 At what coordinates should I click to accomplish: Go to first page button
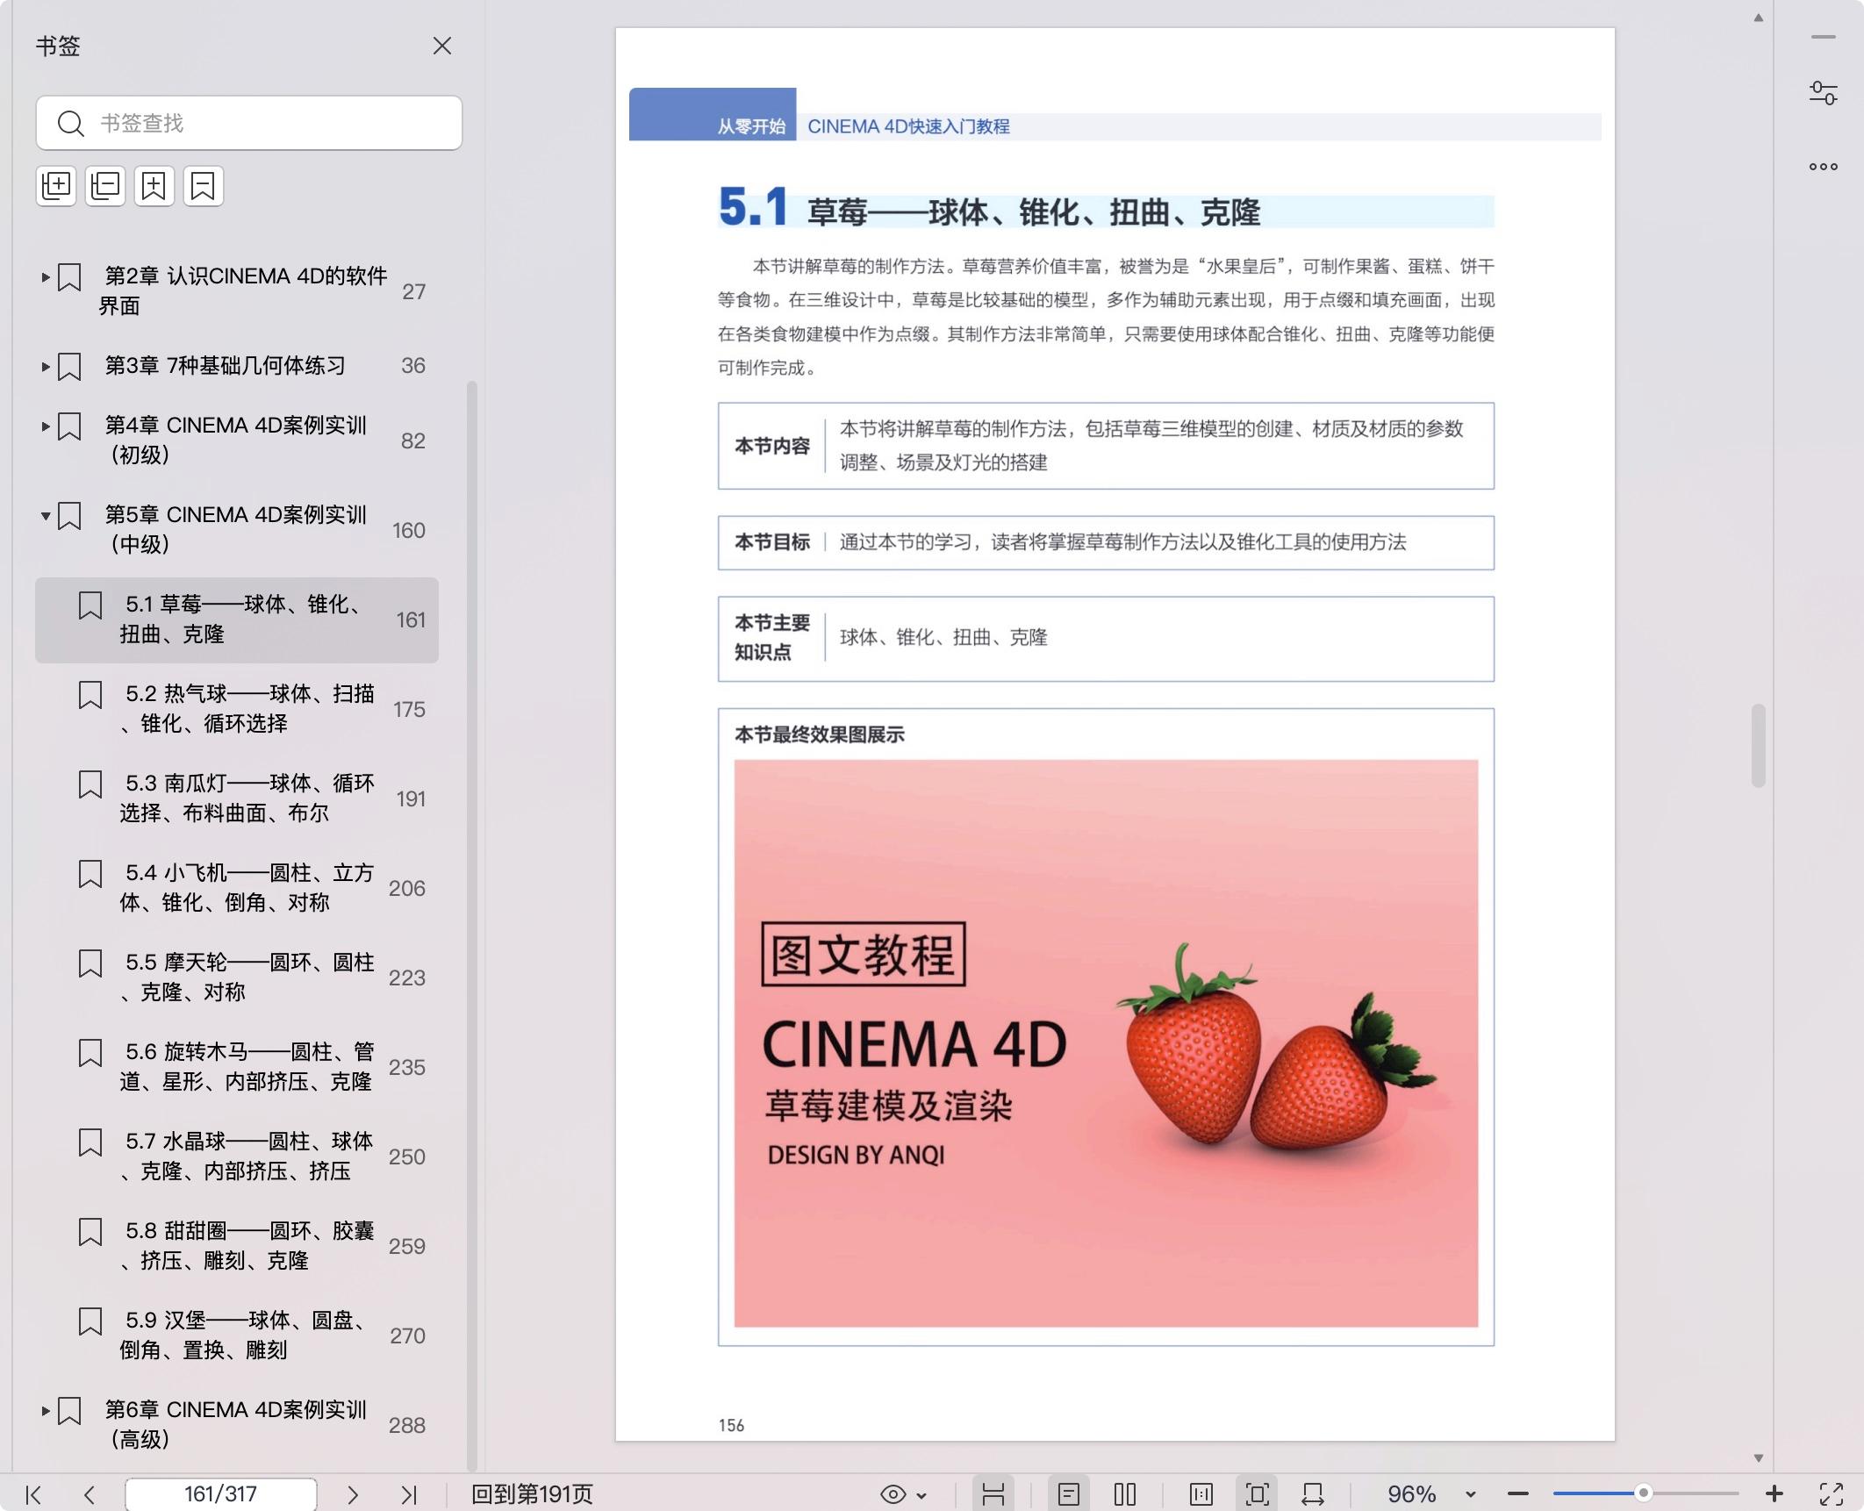[33, 1494]
